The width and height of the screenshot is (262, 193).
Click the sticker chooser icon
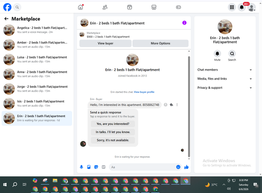pyautogui.click(x=96, y=167)
